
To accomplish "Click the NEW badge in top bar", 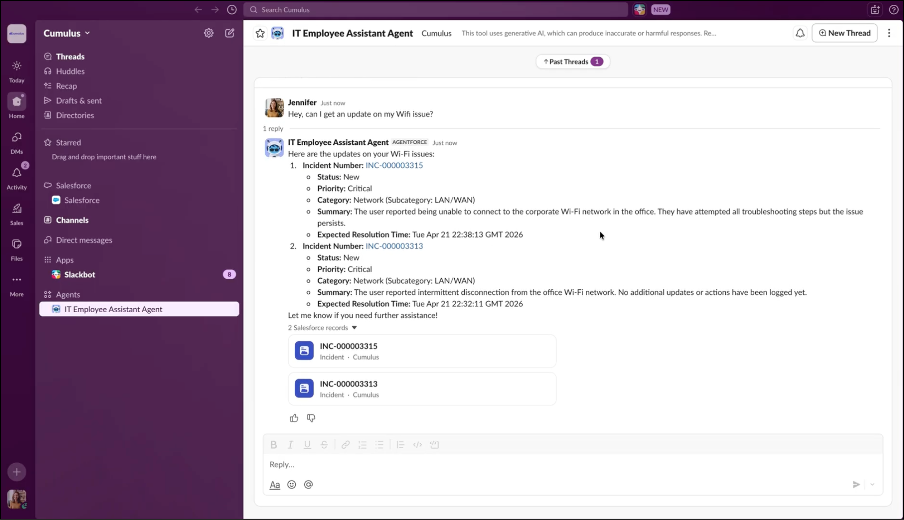I will tap(660, 10).
